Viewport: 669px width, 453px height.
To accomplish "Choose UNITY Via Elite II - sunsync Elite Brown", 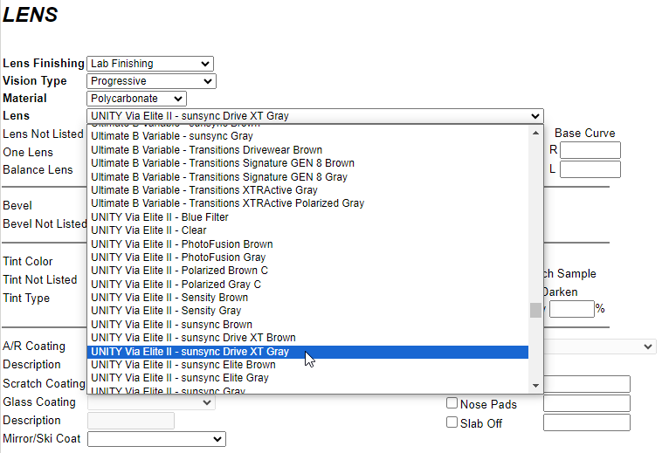I will point(183,365).
